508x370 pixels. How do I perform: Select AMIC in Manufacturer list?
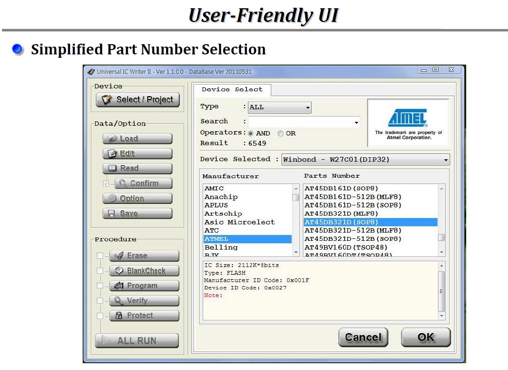click(x=248, y=188)
